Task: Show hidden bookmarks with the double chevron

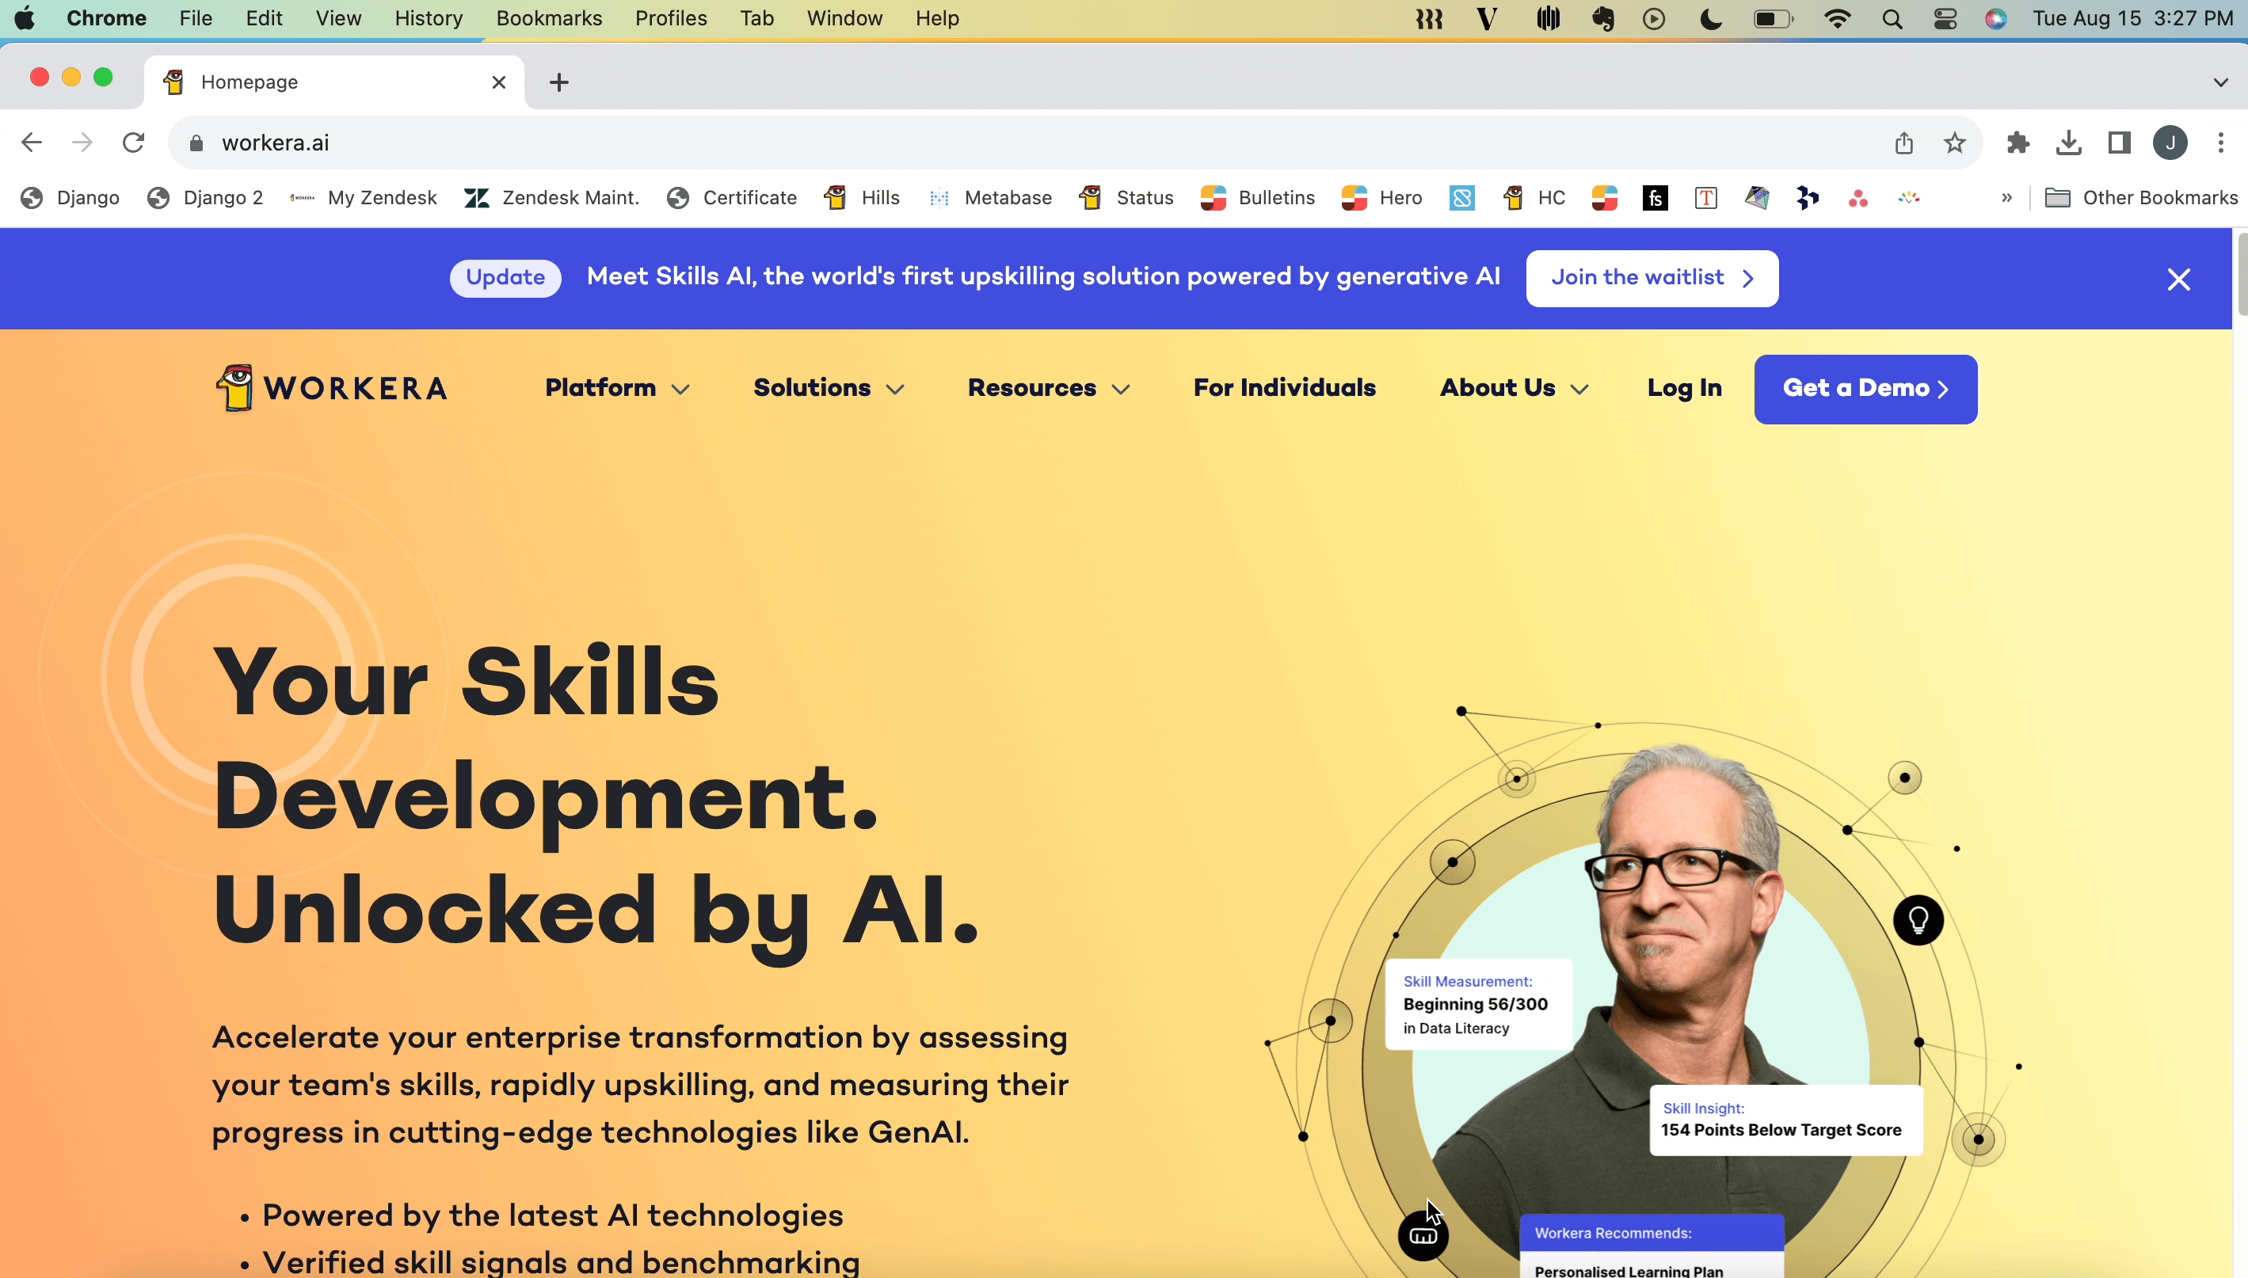Action: [x=2006, y=197]
